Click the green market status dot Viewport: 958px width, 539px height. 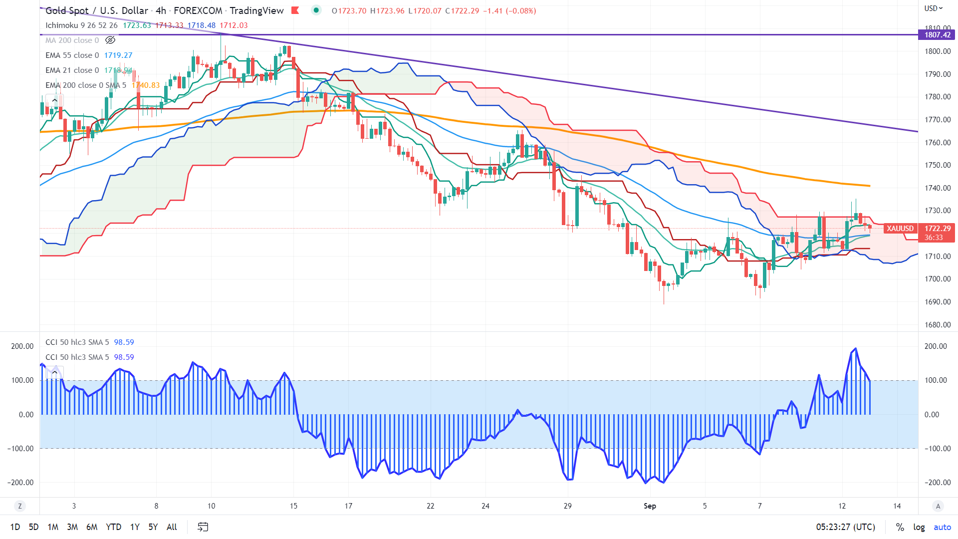[316, 10]
